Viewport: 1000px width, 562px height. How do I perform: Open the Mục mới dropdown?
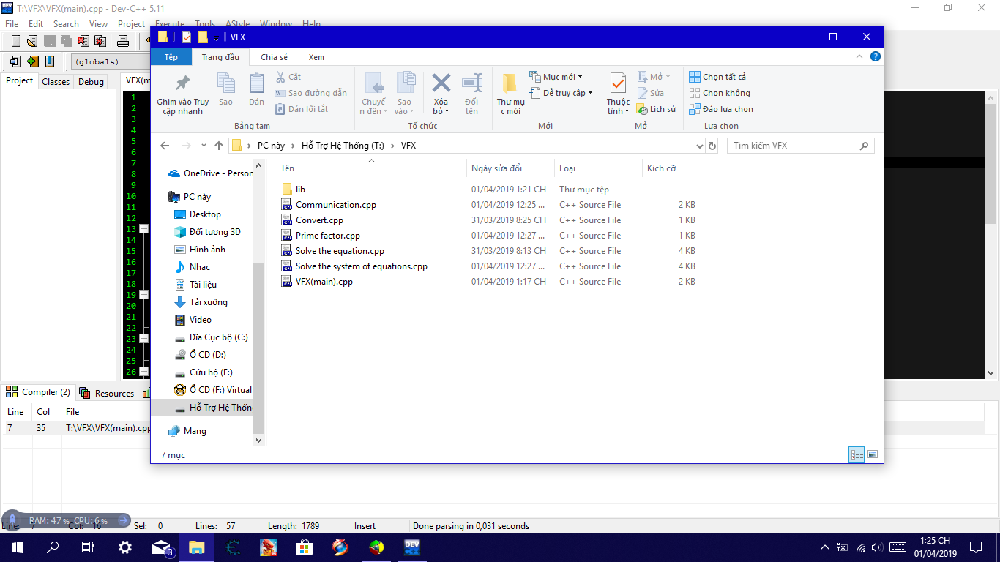pos(556,77)
